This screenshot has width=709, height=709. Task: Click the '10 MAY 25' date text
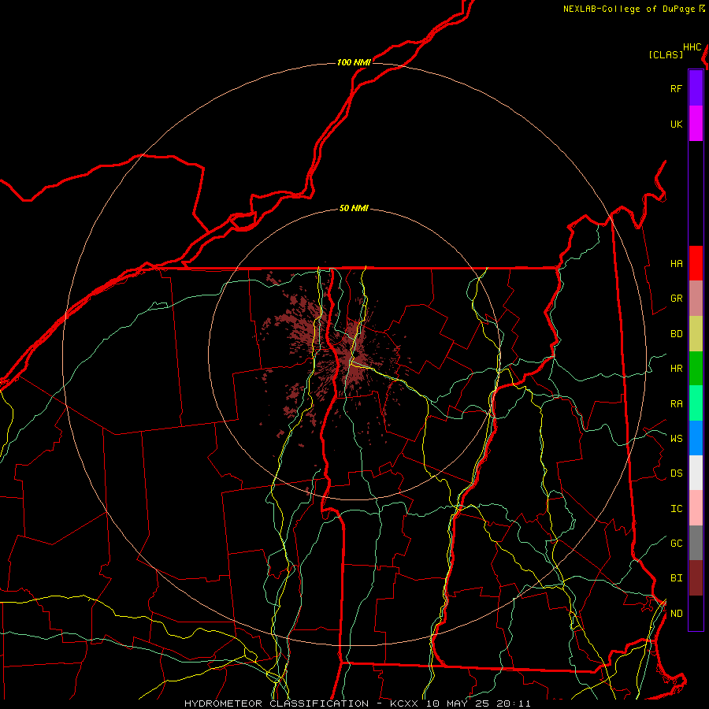coord(458,703)
